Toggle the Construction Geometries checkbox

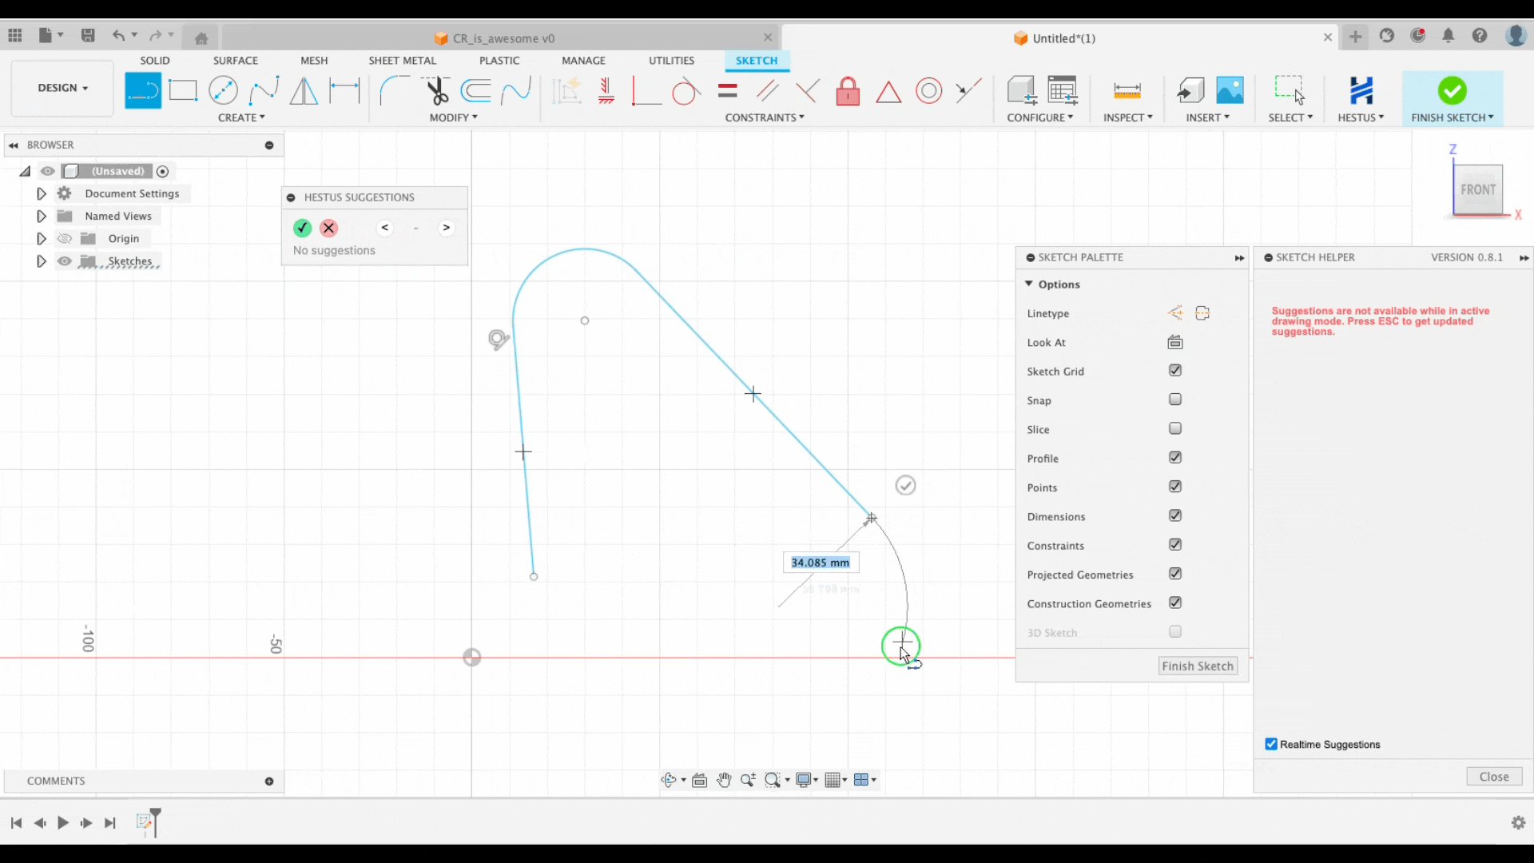pos(1174,603)
